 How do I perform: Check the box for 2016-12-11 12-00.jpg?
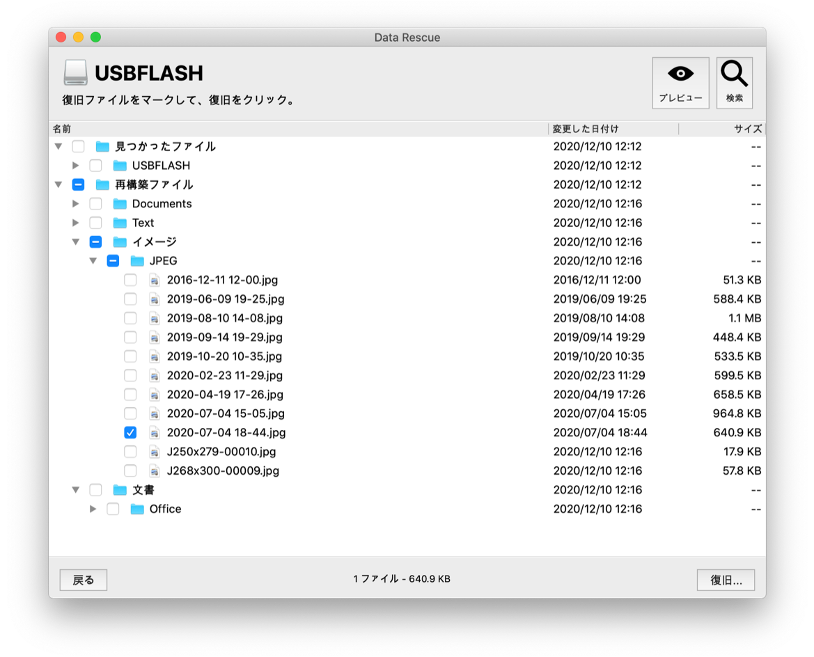(x=130, y=280)
